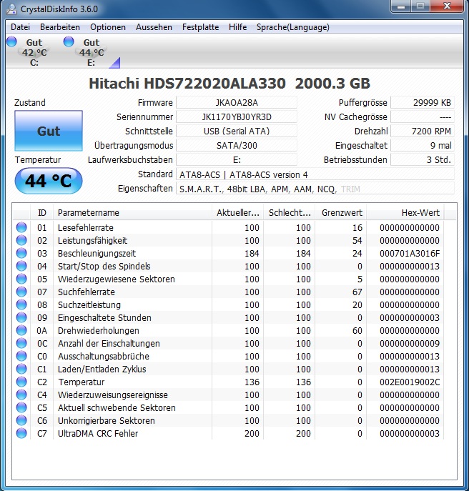Click the blue status orb for drive E:
Viewport: 469px width, 491px height.
point(69,41)
